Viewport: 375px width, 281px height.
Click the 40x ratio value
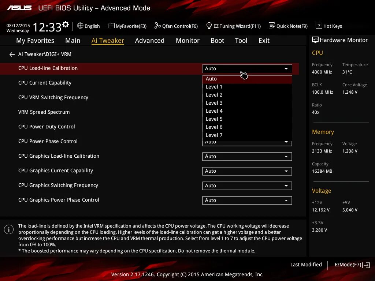point(315,112)
